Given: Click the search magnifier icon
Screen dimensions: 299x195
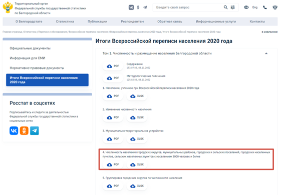Looking at the screenshot, I should pyautogui.click(x=225, y=7).
